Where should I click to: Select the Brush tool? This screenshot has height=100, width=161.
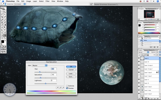pos(5,20)
